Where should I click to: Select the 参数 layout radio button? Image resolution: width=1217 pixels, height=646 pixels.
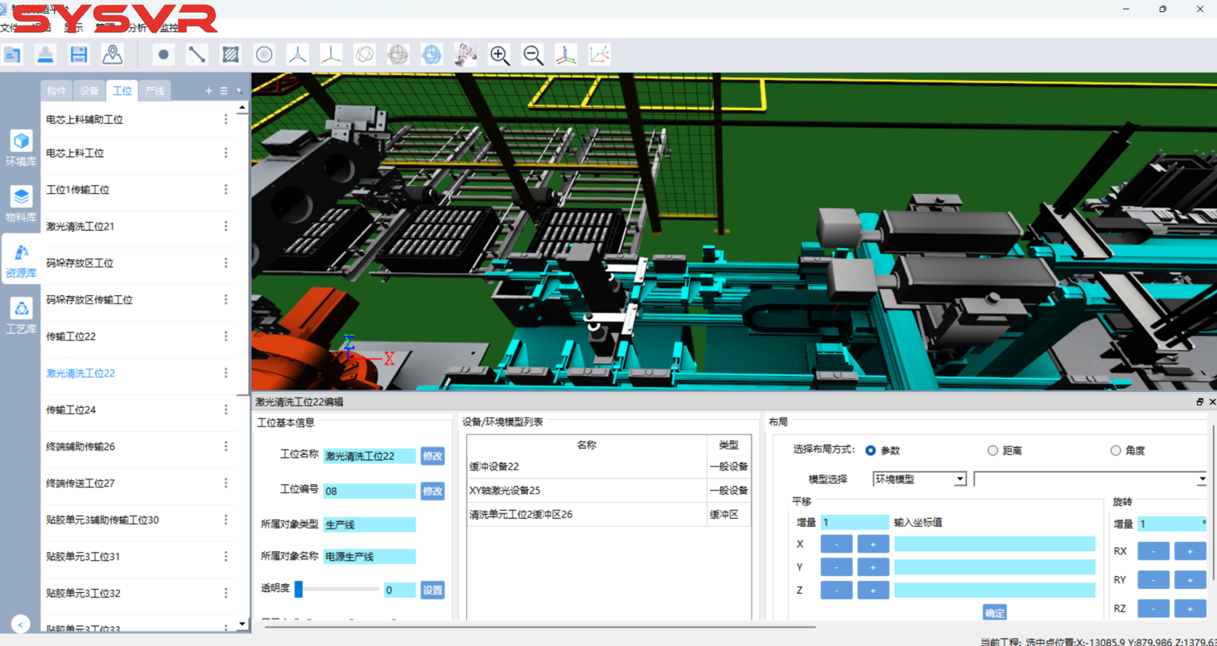point(871,451)
